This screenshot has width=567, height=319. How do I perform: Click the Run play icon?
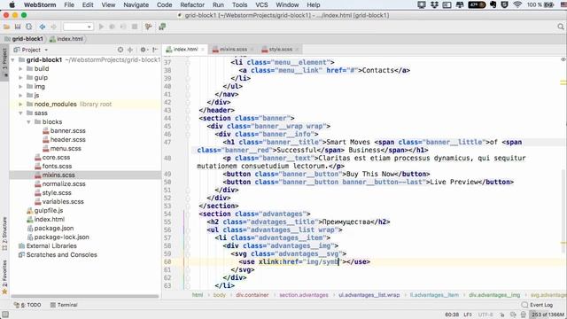(x=101, y=27)
